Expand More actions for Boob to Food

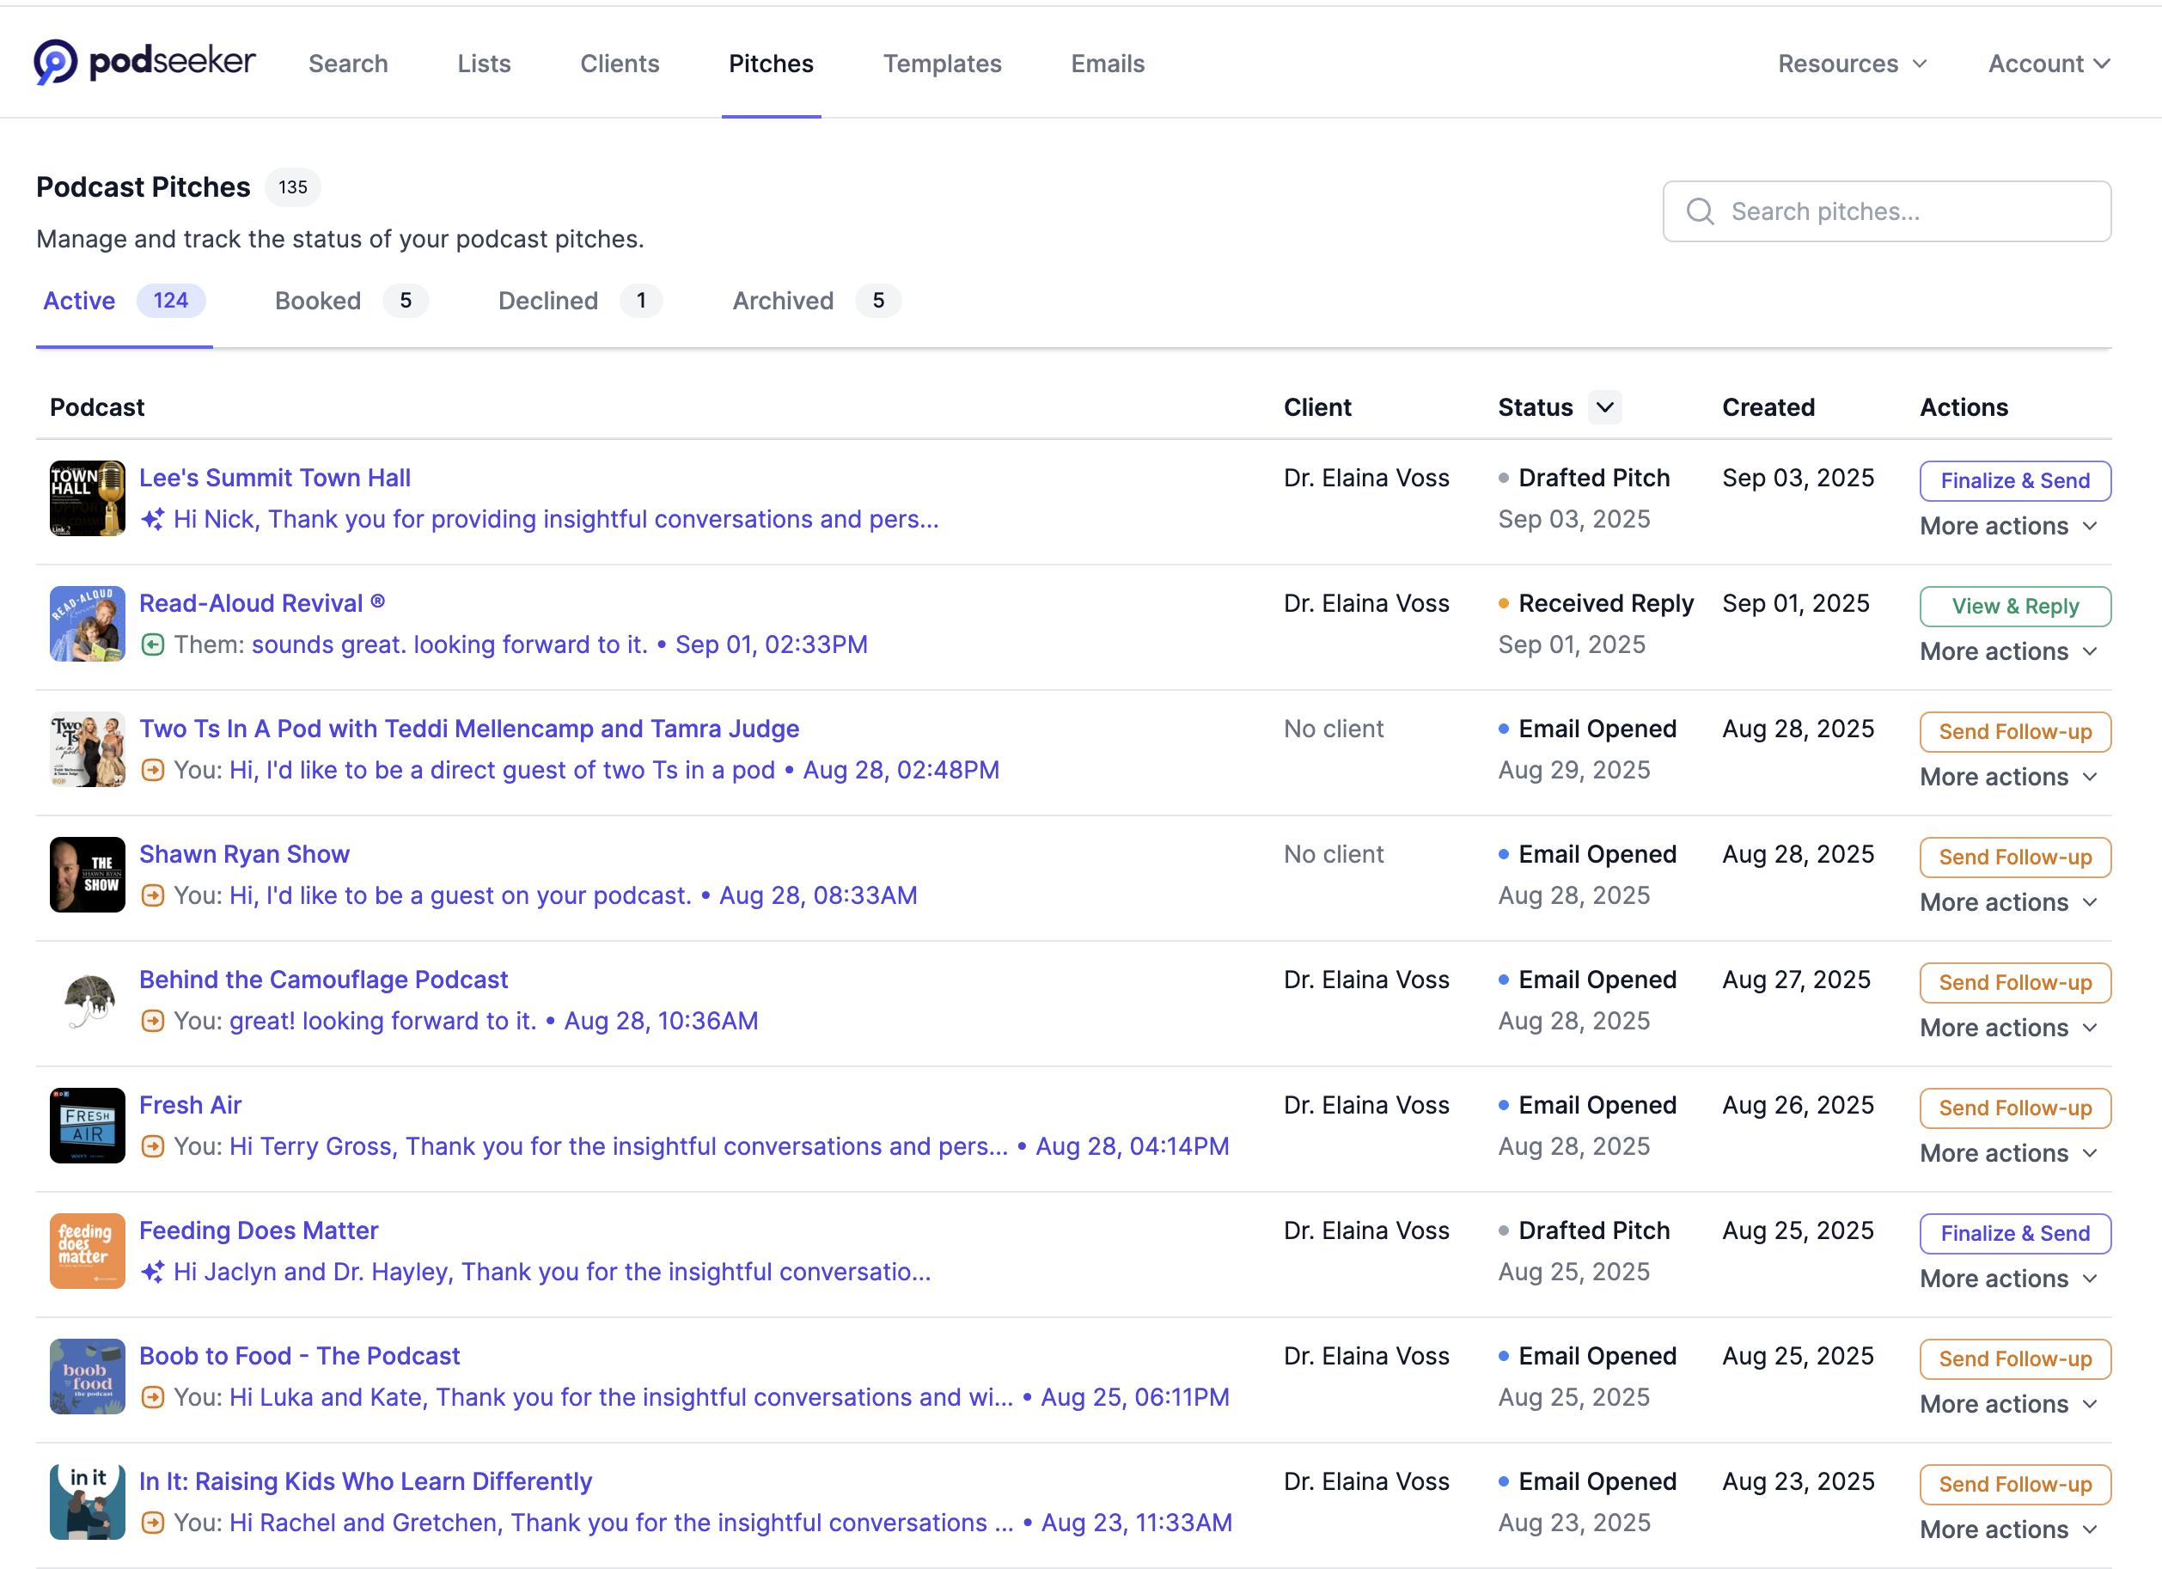coord(2008,1404)
